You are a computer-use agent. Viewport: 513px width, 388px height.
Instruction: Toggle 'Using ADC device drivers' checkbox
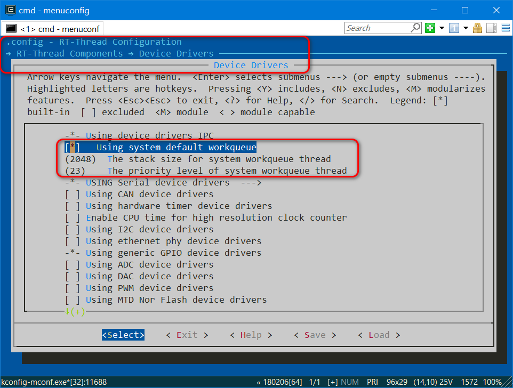[73, 265]
